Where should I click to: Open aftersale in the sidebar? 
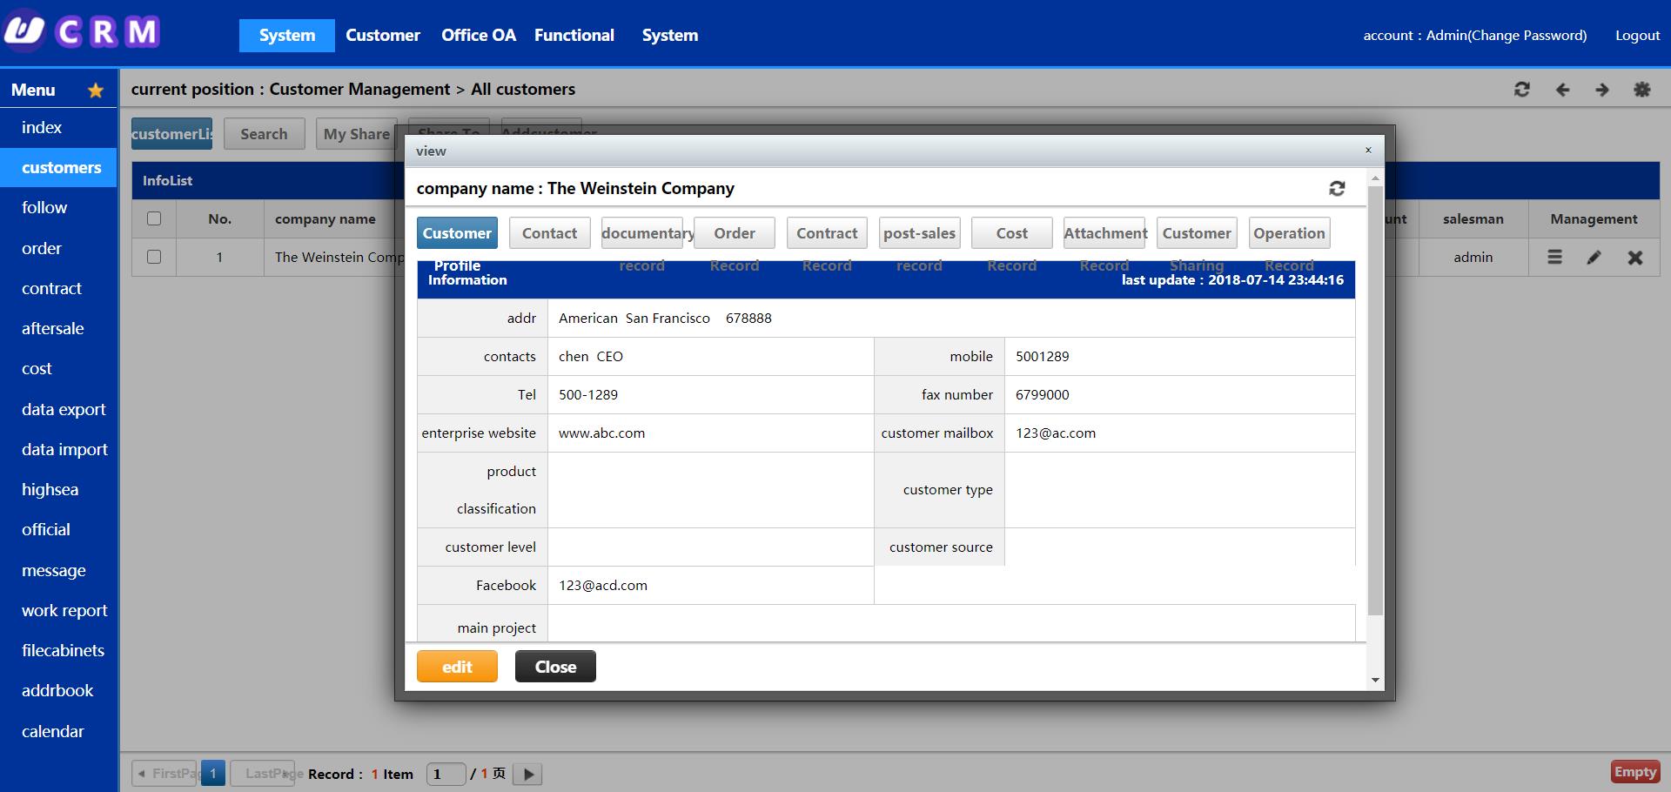[x=58, y=328]
